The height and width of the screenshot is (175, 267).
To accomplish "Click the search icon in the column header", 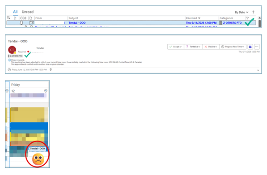I will pyautogui.click(x=8, y=18).
